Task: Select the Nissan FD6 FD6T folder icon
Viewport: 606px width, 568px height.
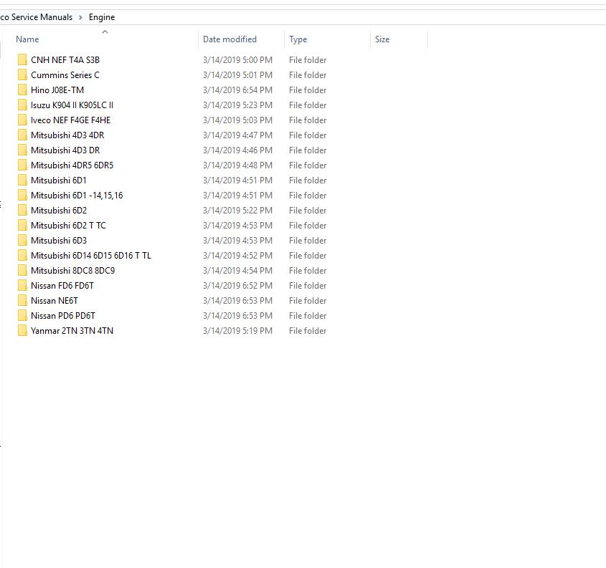Action: click(22, 285)
